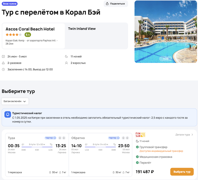Click the 8.4 rating badge
This screenshot has width=198, height=180.
point(28,35)
